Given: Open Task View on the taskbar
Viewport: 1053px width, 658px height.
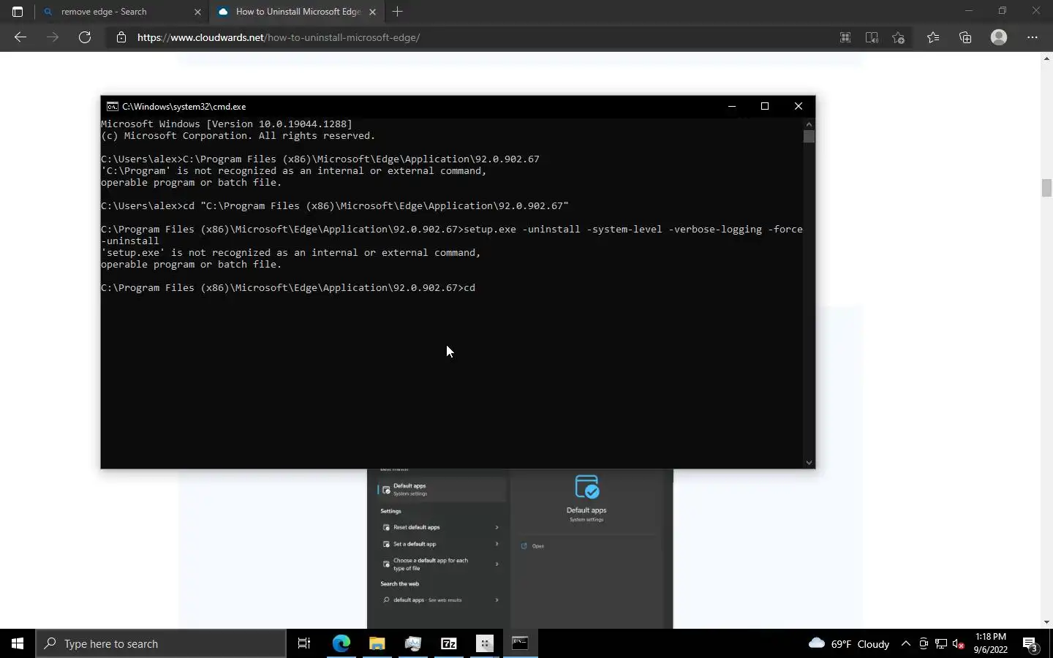Looking at the screenshot, I should point(304,643).
